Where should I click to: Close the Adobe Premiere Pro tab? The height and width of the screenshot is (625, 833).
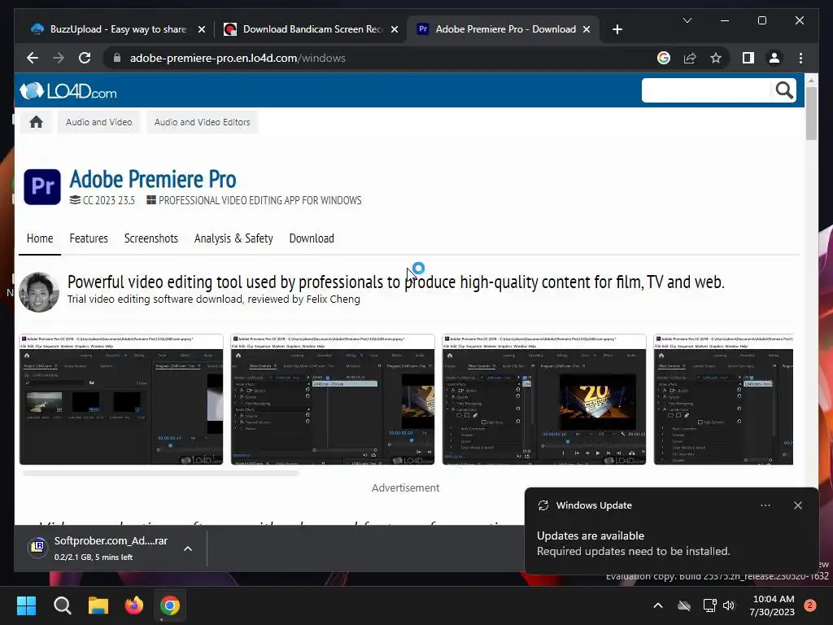(587, 29)
